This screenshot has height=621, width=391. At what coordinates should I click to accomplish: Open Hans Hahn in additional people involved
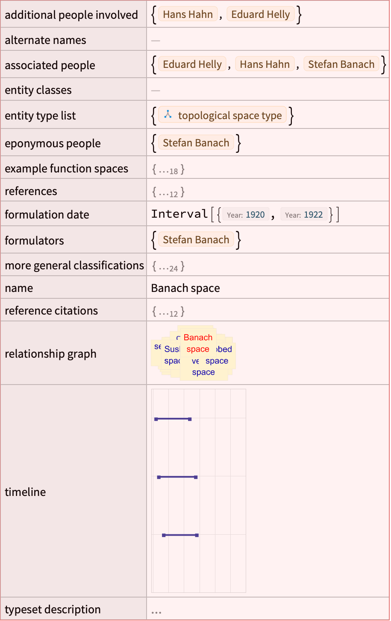tap(188, 15)
